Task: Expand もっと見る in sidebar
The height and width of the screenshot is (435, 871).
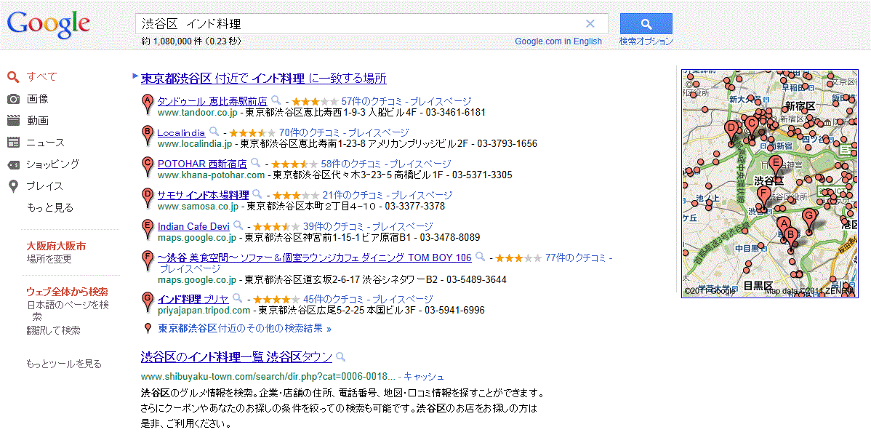Action: (50, 208)
